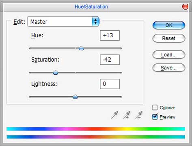The image size is (192, 146).
Task: Focus the Lightness value field showing 0
Action: point(110,84)
